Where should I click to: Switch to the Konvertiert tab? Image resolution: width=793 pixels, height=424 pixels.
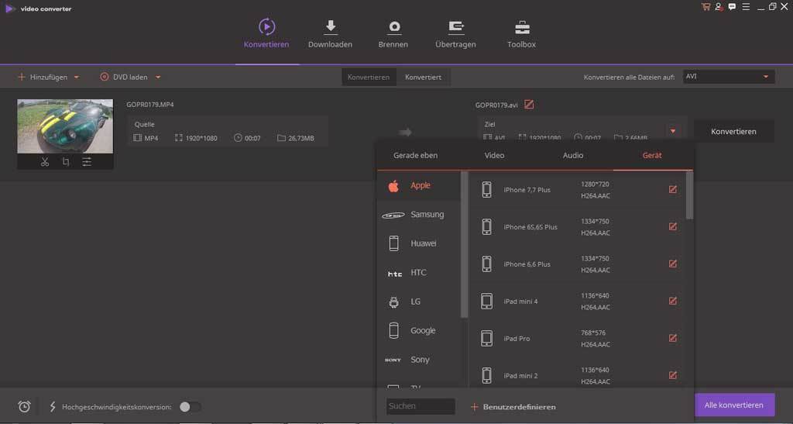point(424,78)
